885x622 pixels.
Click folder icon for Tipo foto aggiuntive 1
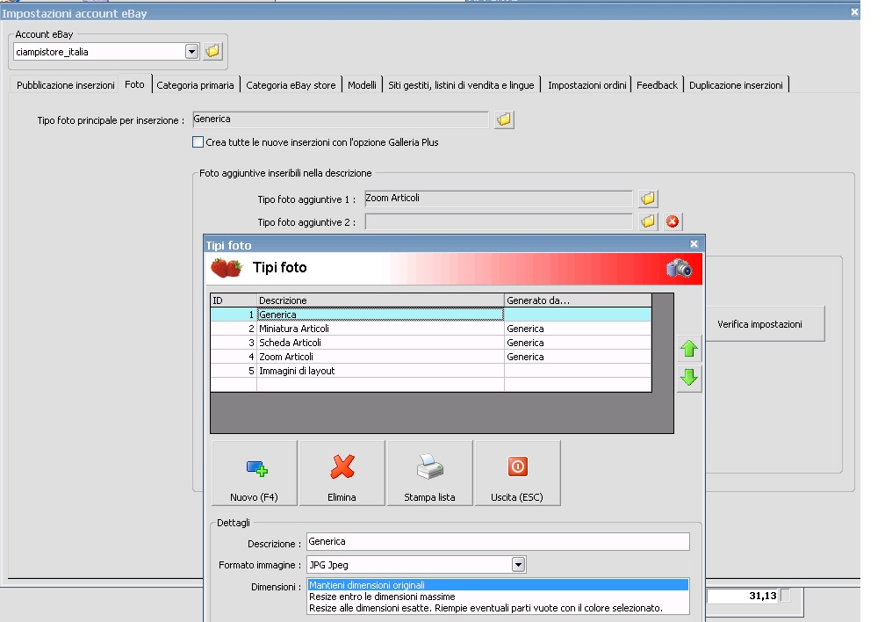(648, 199)
